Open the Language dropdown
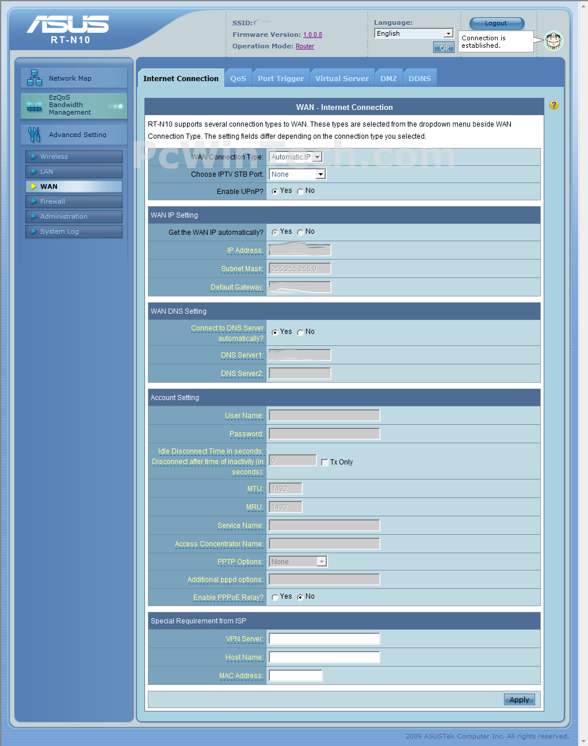Viewport: 588px width, 746px height. click(414, 33)
